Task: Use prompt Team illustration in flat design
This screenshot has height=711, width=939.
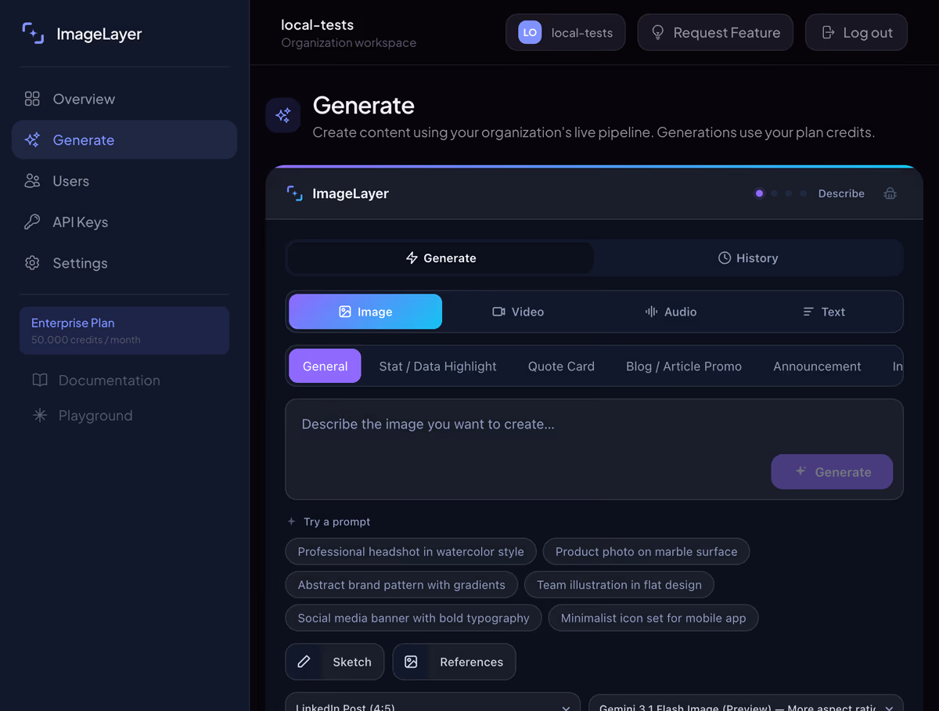Action: click(619, 585)
